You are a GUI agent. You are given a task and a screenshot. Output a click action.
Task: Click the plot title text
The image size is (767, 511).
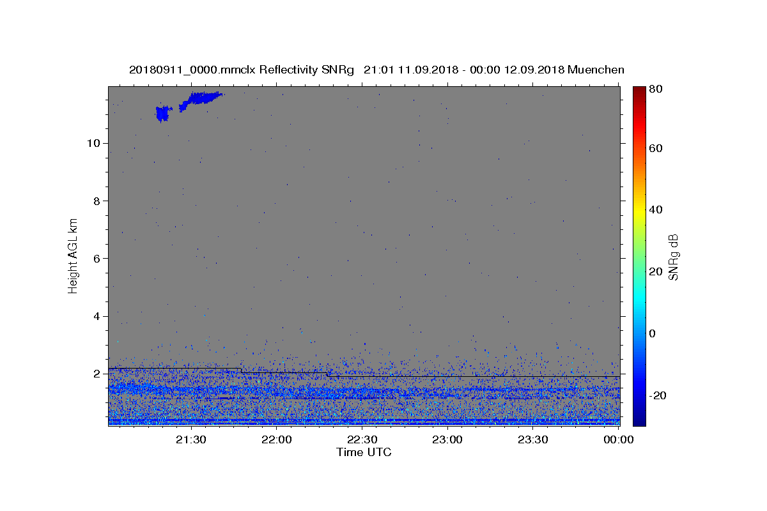[376, 70]
